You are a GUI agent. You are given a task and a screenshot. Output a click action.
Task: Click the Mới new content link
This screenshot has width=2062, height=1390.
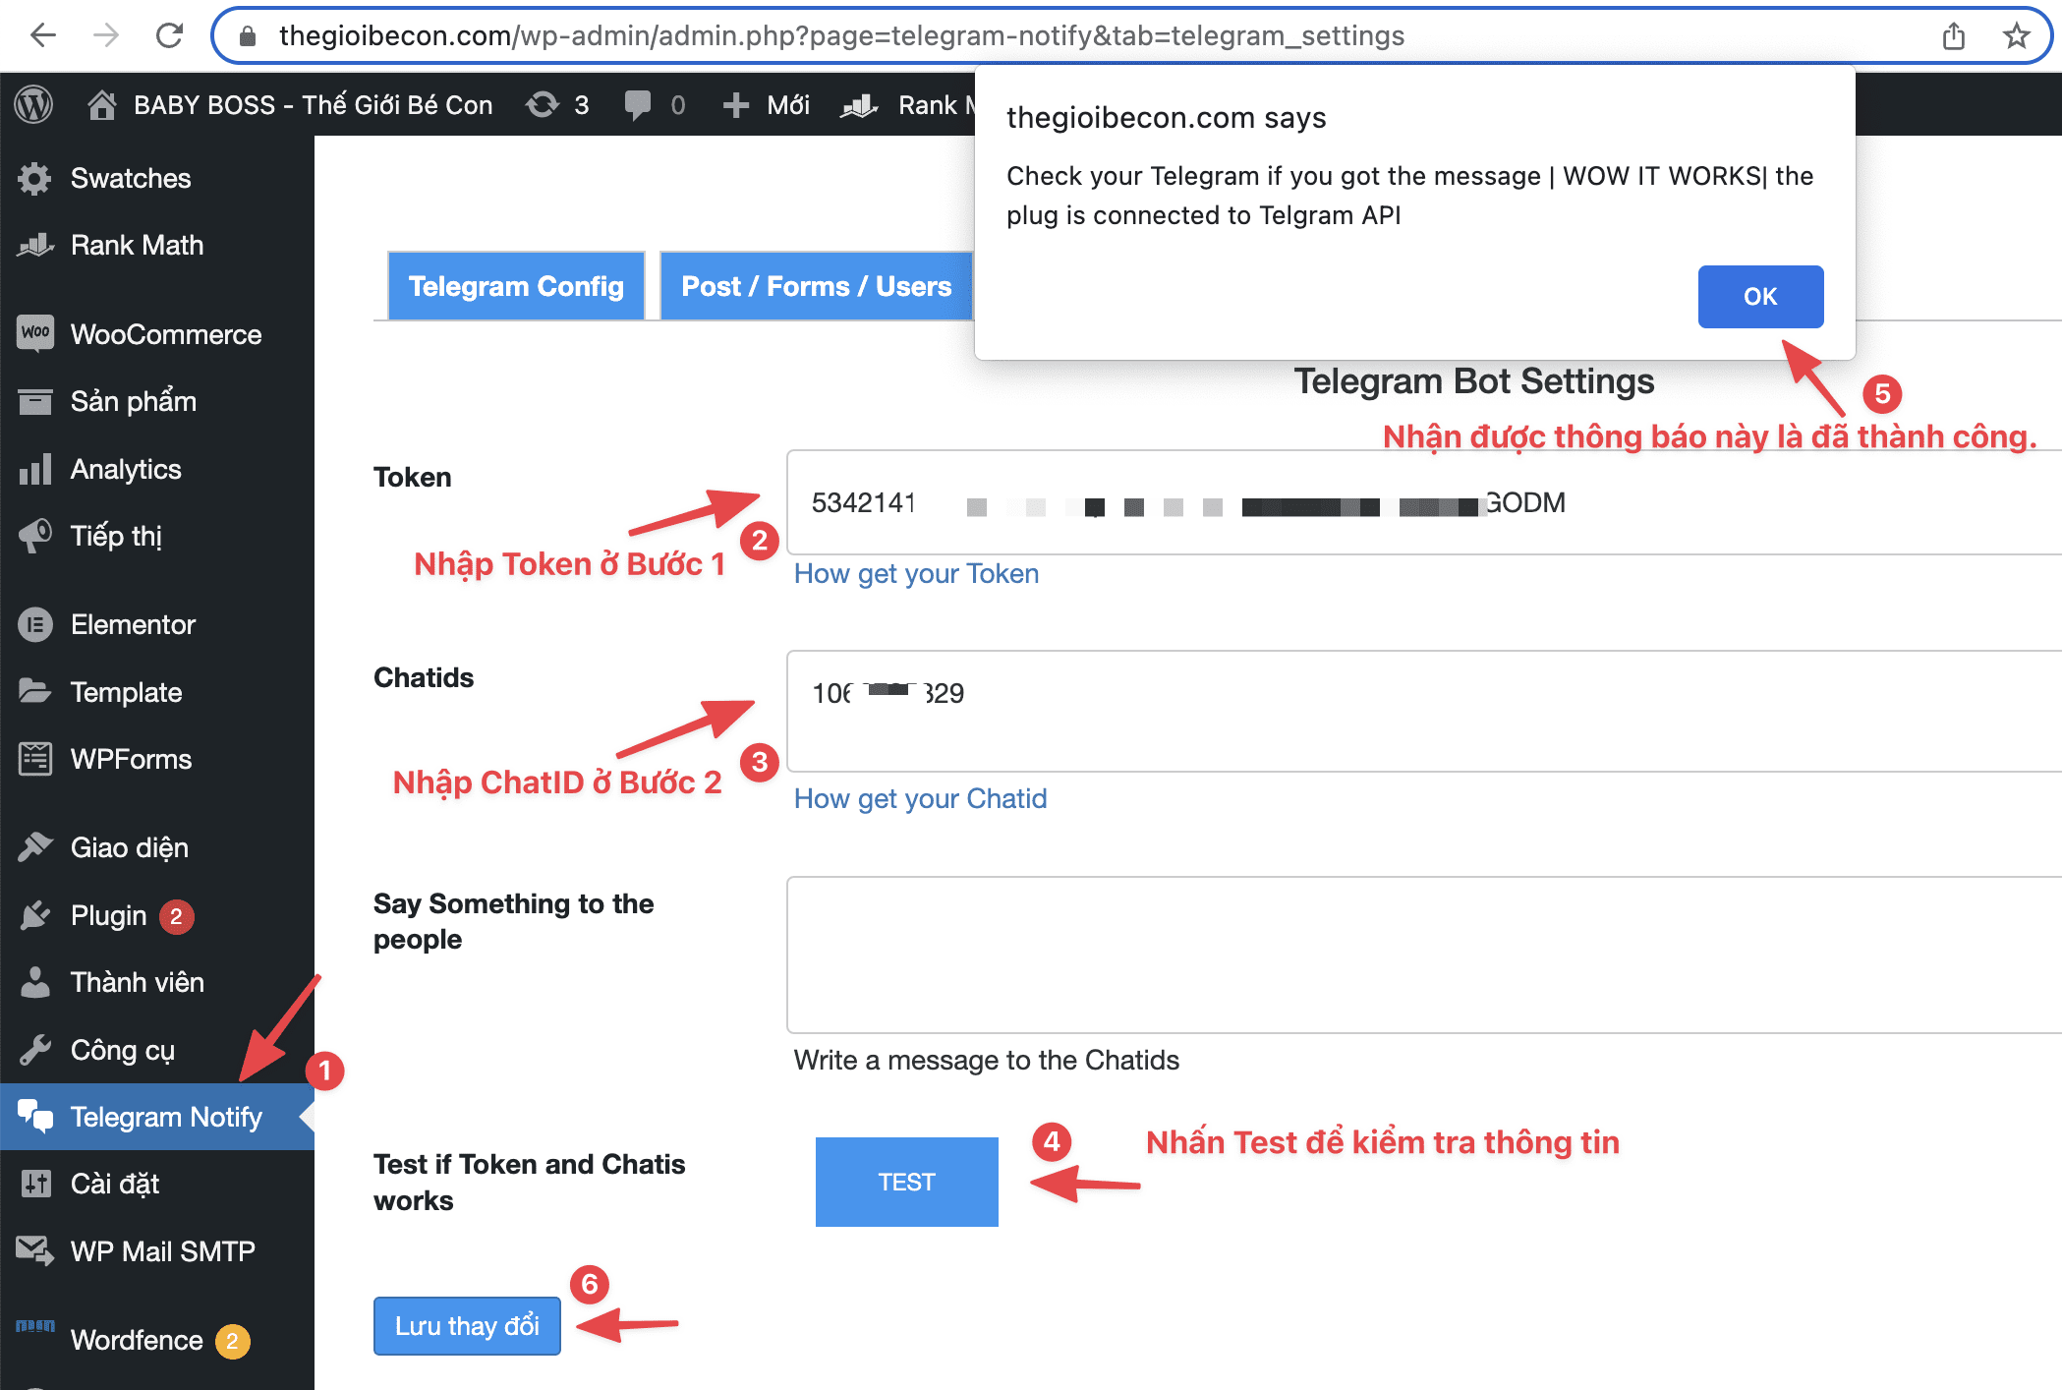(x=788, y=105)
